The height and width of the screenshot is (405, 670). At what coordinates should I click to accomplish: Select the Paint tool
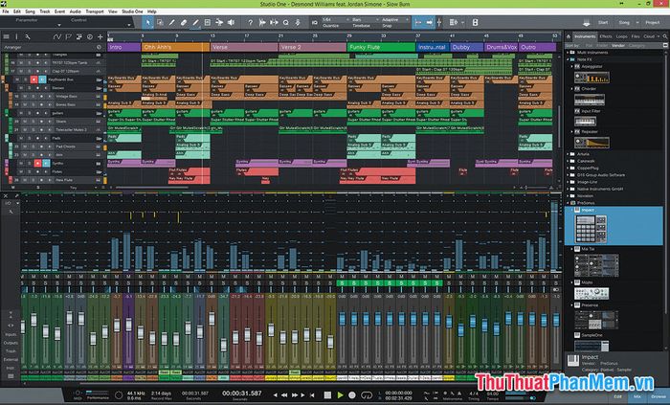pos(195,23)
